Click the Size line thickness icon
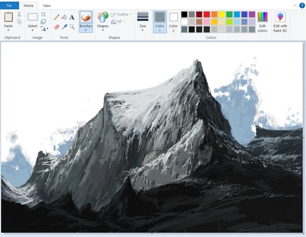The height and width of the screenshot is (237, 306). coord(143,16)
